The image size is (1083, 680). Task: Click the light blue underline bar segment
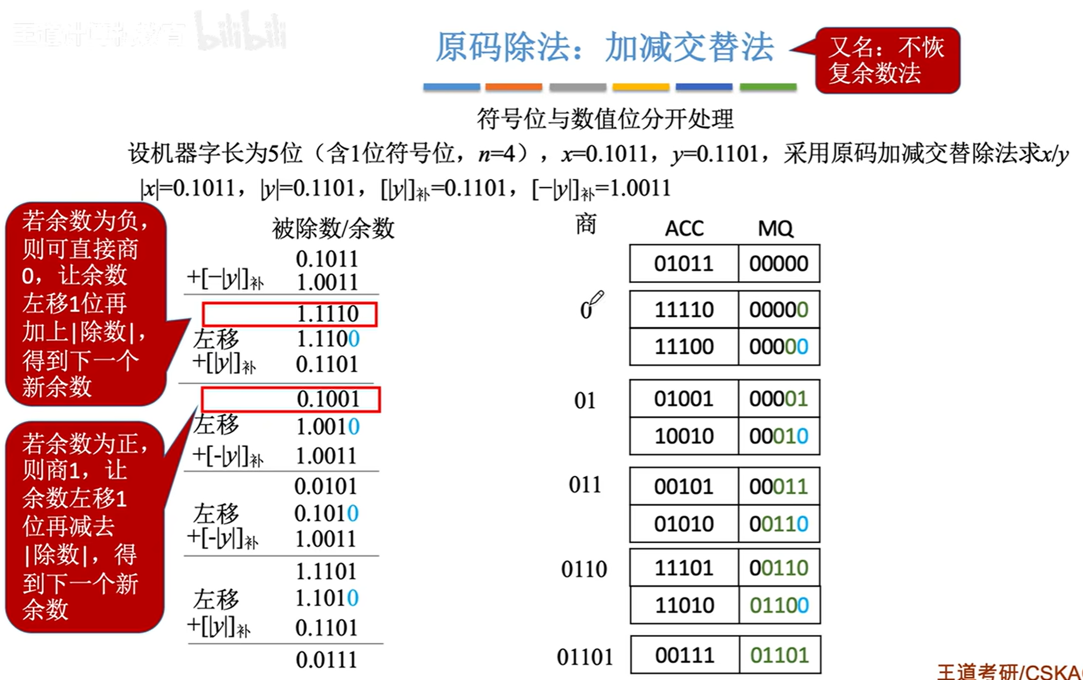click(451, 87)
